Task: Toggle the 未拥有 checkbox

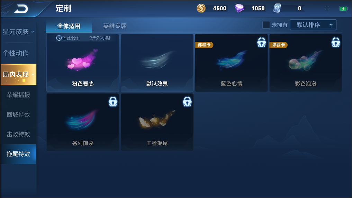Action: (x=266, y=25)
